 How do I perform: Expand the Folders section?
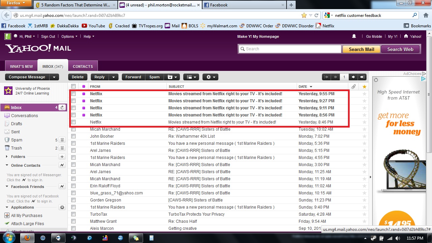click(7, 157)
